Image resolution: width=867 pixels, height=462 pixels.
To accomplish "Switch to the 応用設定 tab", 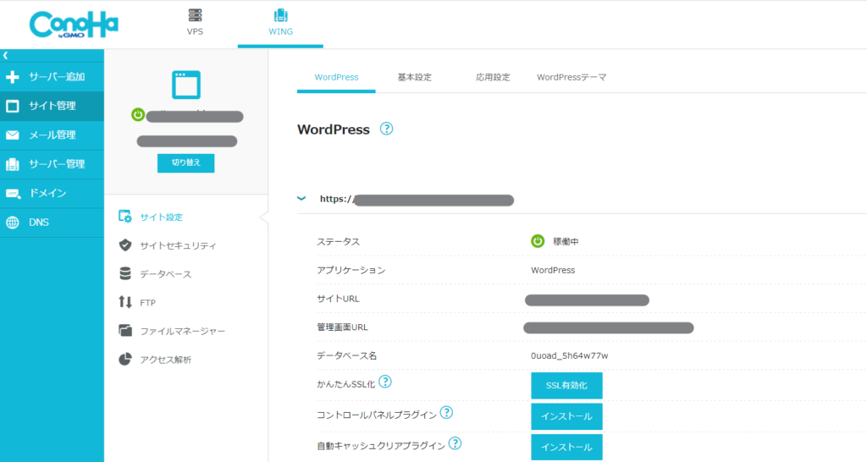I will [493, 77].
